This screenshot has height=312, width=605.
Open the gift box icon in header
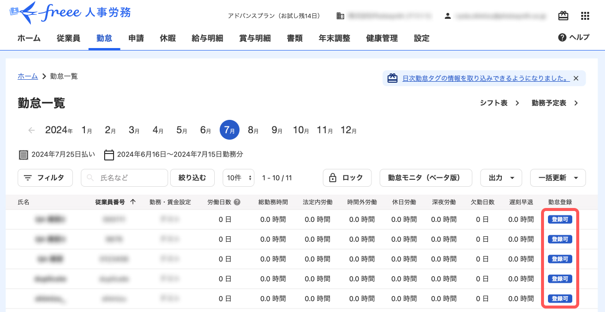pos(563,16)
